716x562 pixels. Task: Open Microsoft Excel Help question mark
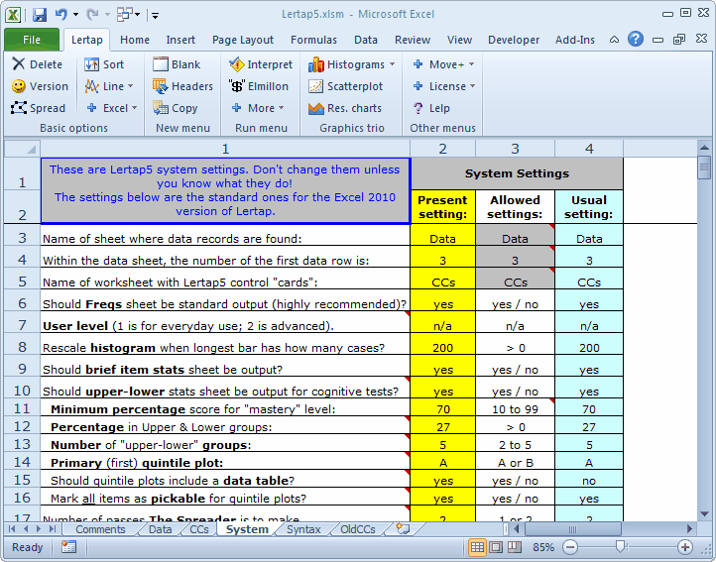point(635,40)
